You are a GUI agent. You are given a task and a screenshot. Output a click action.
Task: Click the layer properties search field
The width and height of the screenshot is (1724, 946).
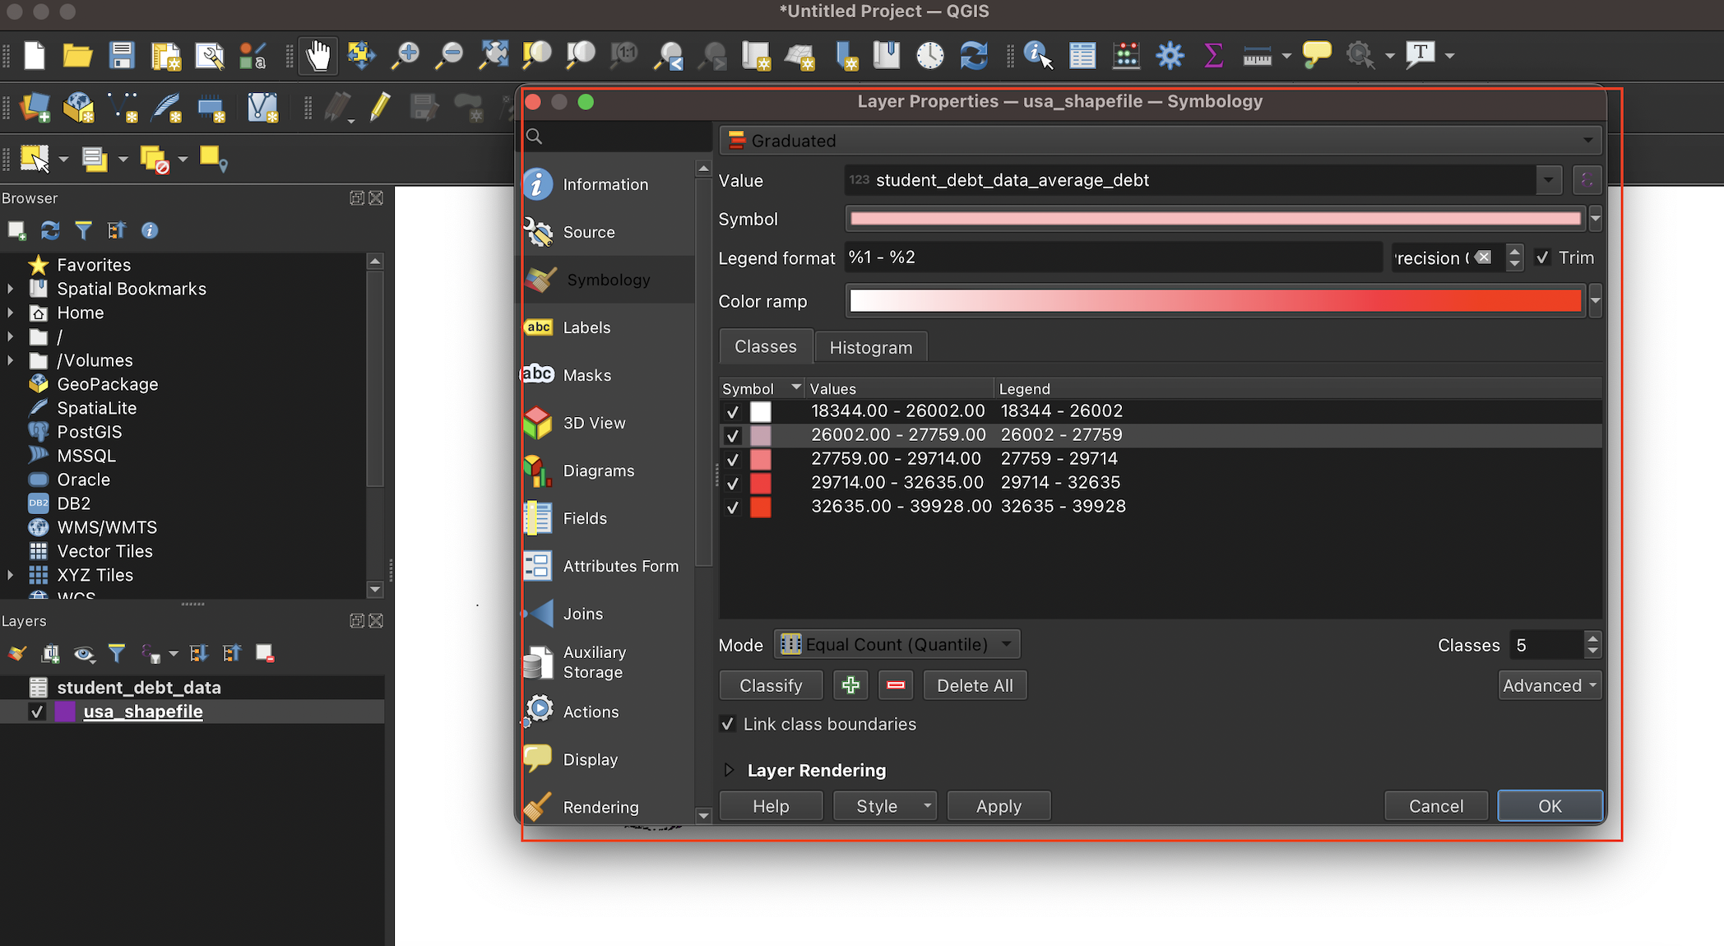tap(617, 137)
